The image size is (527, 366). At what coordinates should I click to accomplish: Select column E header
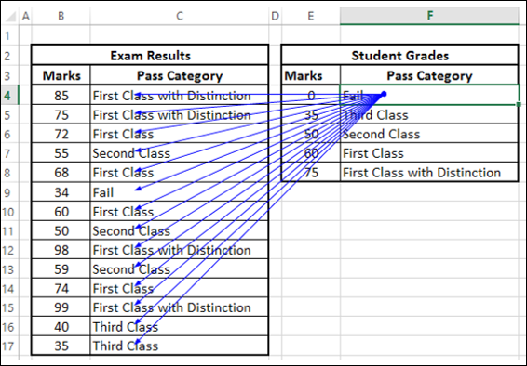(311, 16)
